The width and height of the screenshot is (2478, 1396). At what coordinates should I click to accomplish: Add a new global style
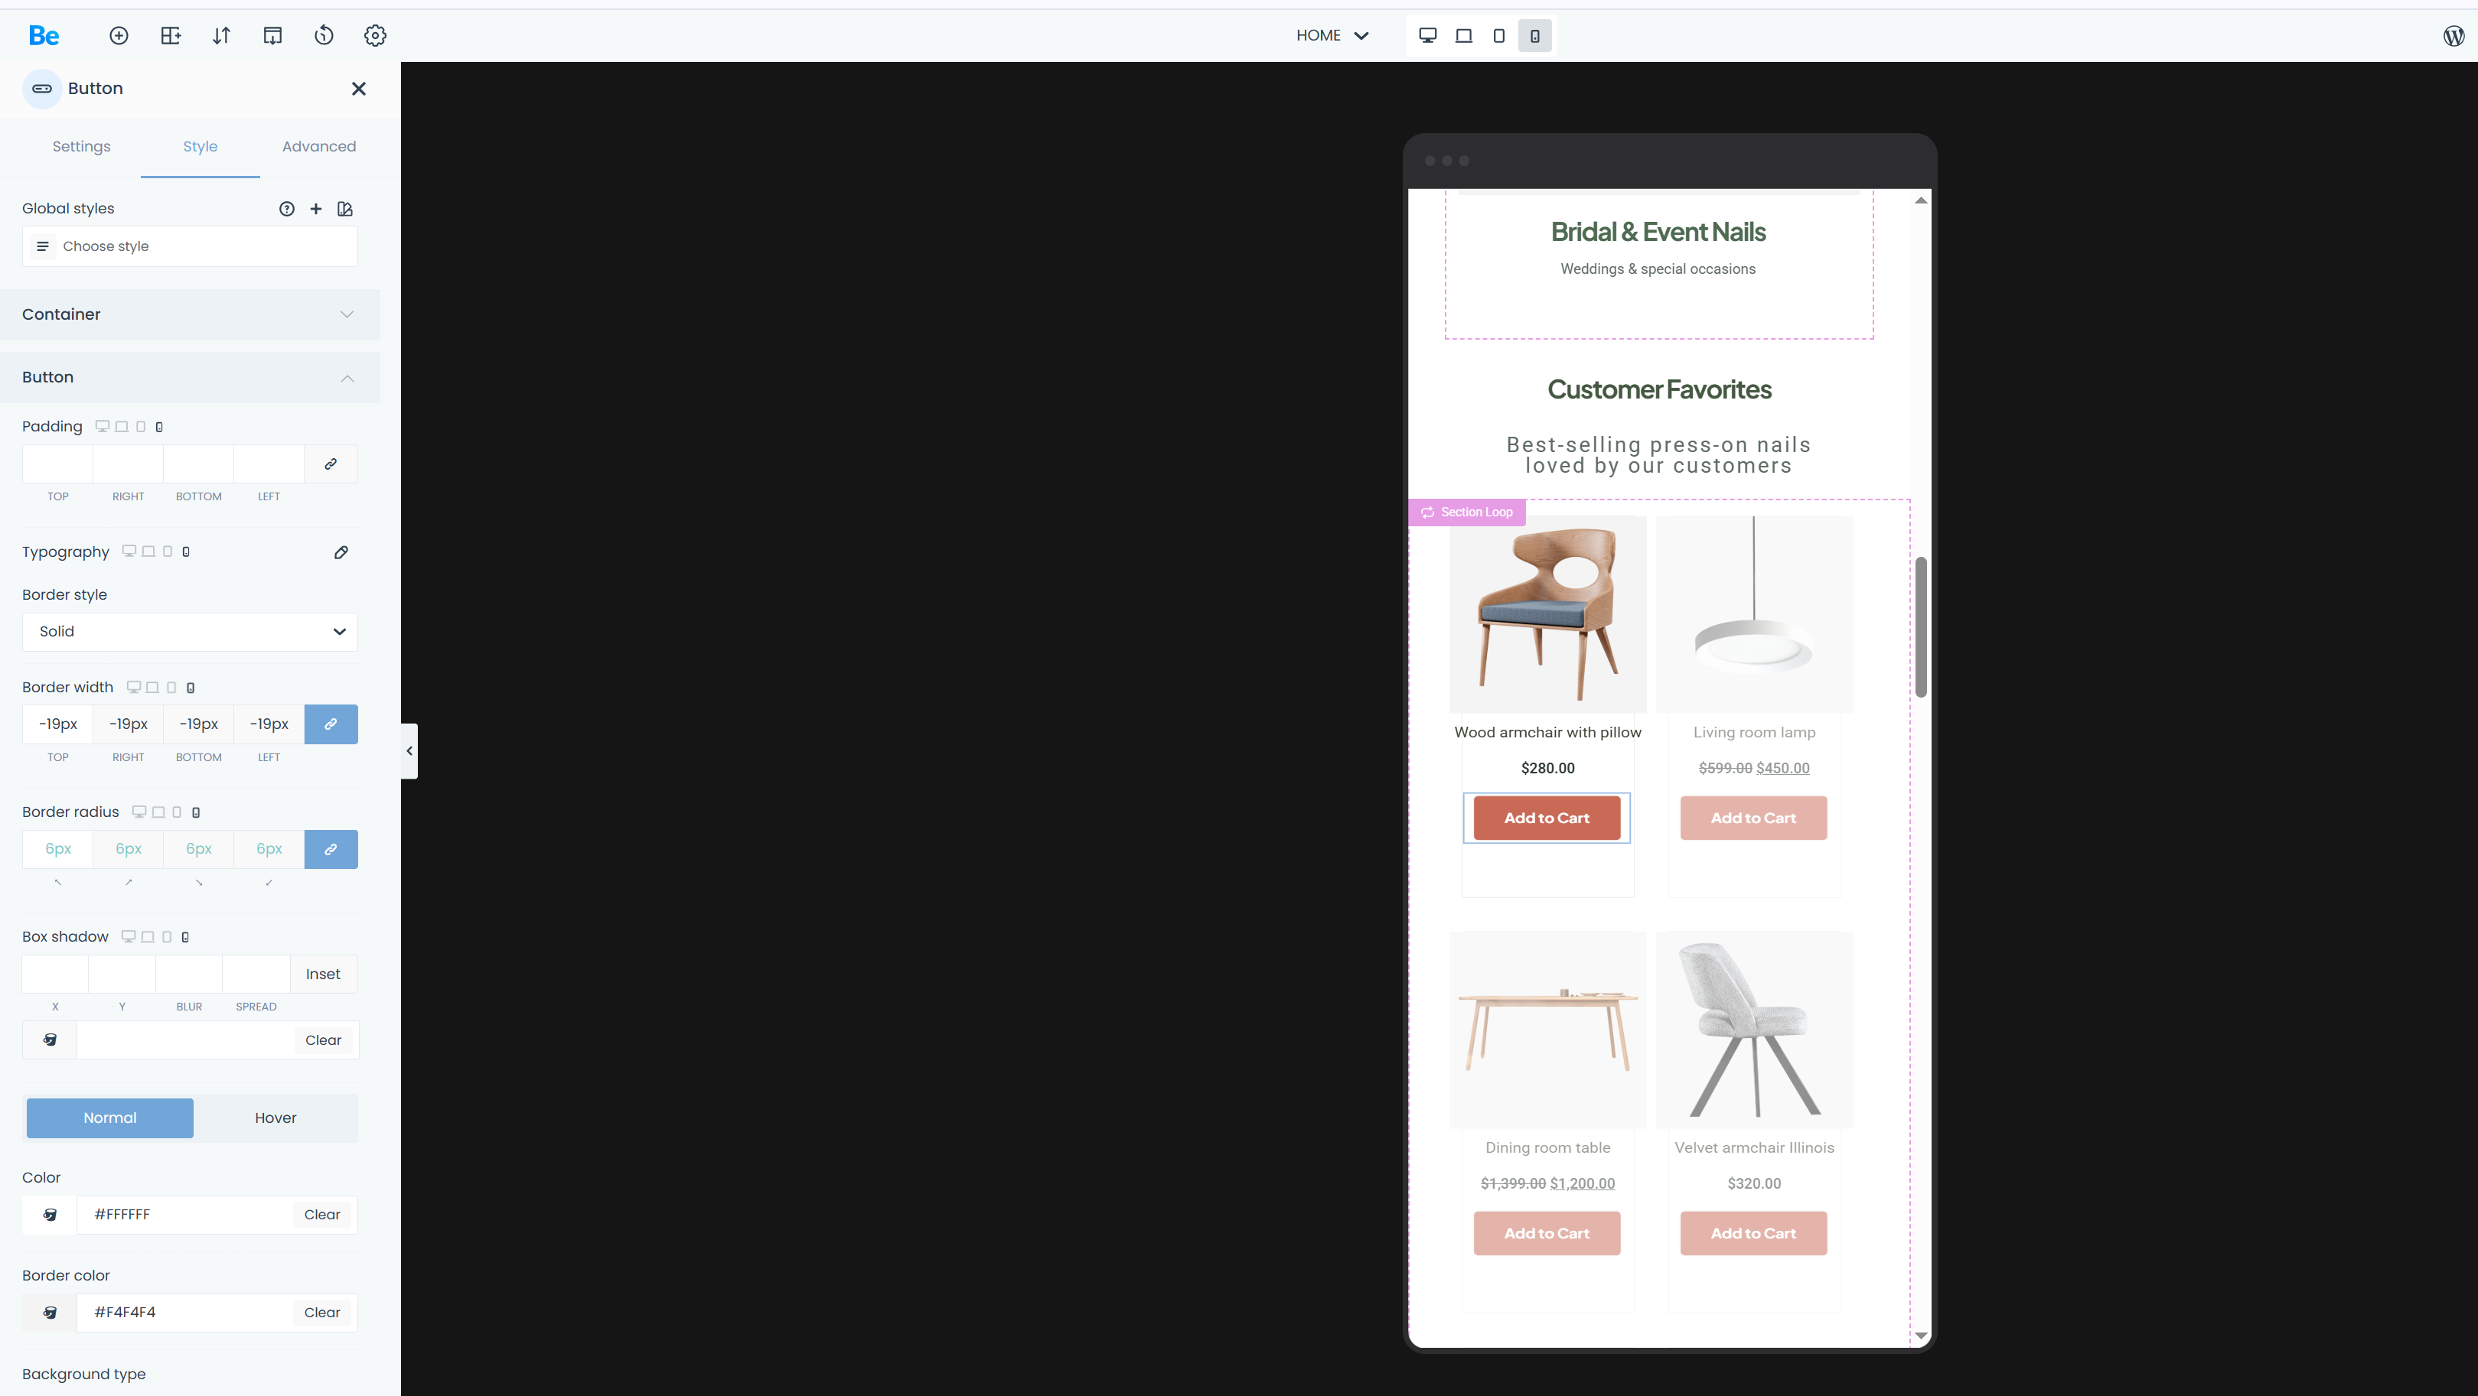315,209
